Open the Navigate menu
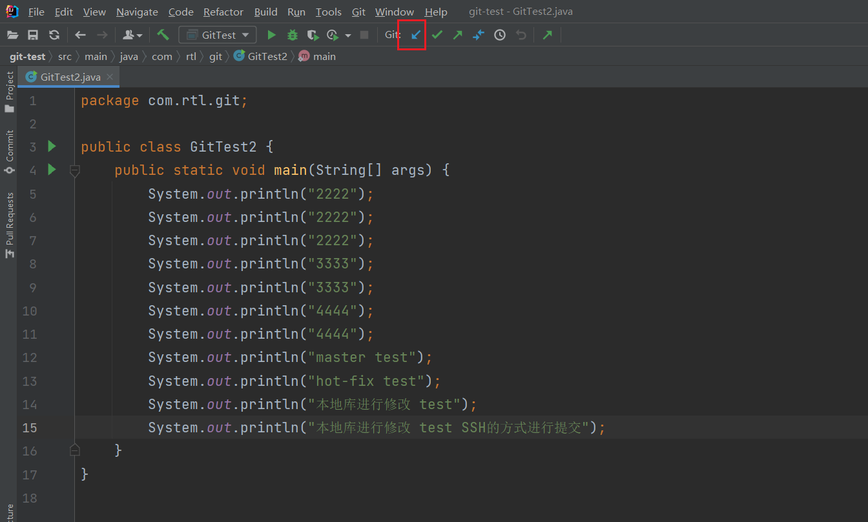Viewport: 868px width, 522px height. (137, 12)
